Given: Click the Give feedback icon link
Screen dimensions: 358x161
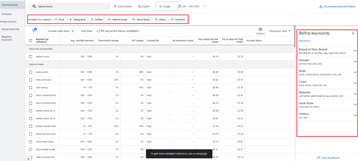Looking at the screenshot, I should click(x=318, y=158).
